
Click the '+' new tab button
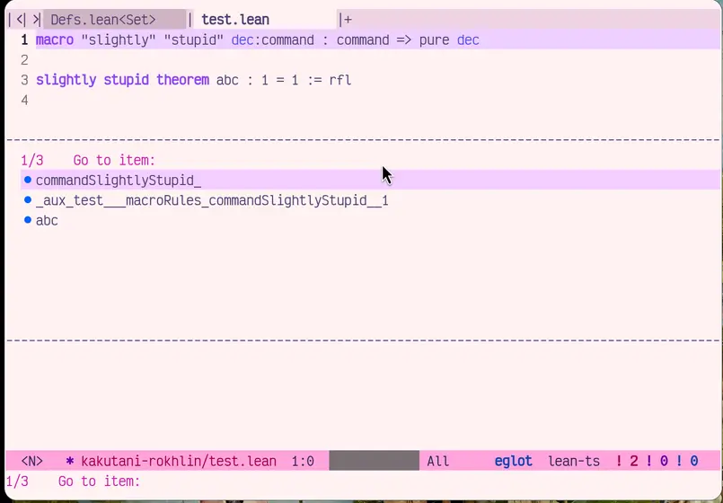pyautogui.click(x=347, y=19)
